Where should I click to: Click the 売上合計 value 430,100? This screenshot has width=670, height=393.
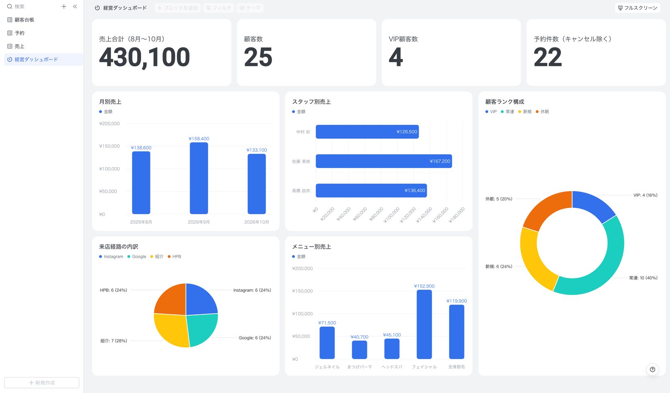144,57
